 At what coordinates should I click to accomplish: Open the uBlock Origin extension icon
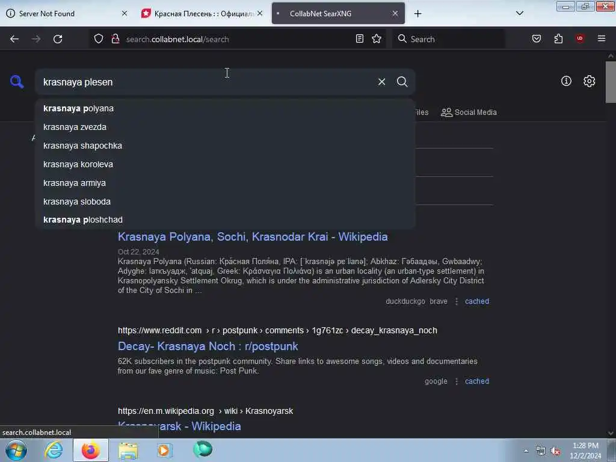tap(580, 38)
